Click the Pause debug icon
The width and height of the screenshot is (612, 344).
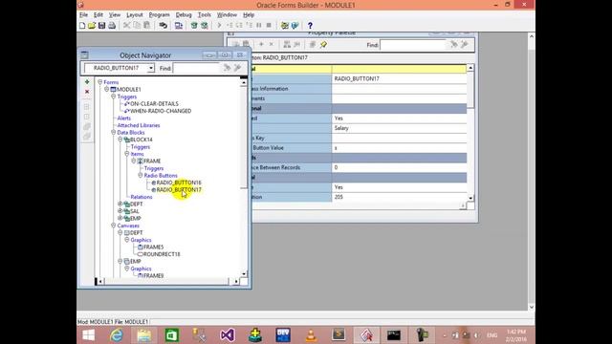(259, 26)
